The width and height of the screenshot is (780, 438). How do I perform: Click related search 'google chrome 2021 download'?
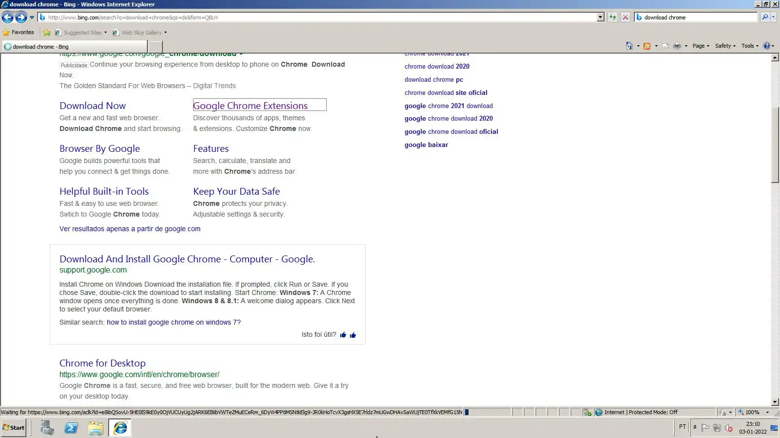click(x=448, y=106)
